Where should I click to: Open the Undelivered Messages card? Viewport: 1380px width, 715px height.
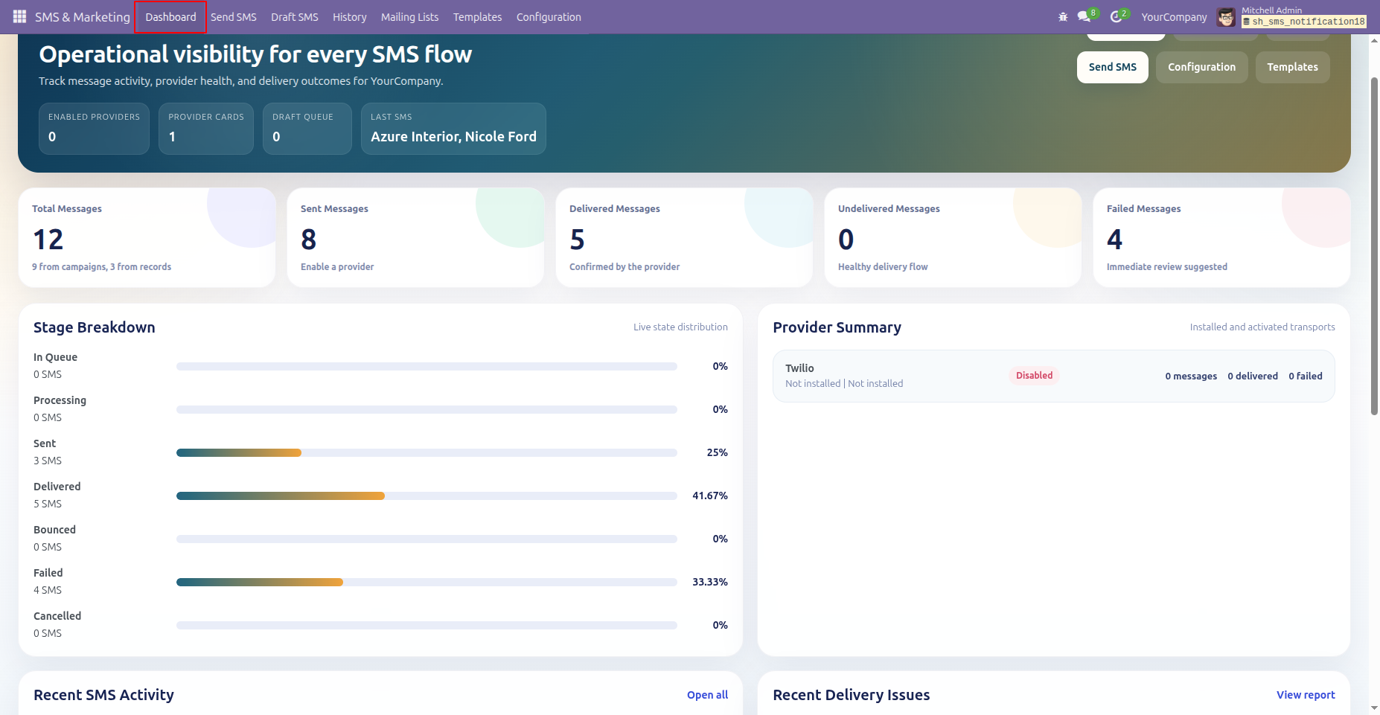tap(953, 237)
